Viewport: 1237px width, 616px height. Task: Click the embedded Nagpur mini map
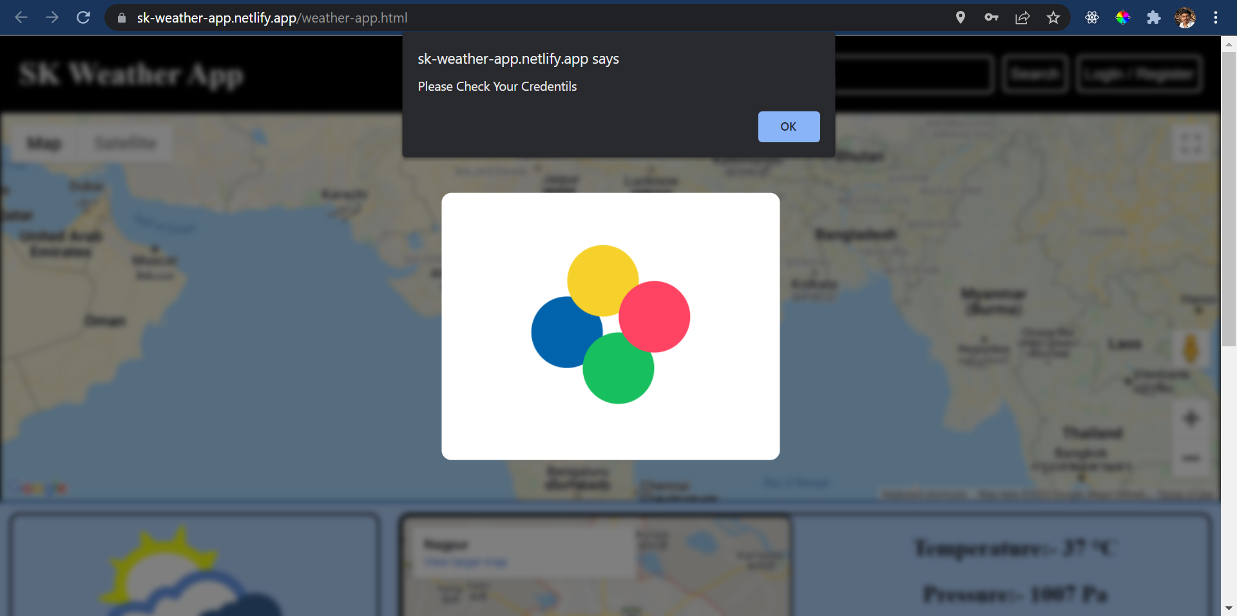pyautogui.click(x=596, y=566)
